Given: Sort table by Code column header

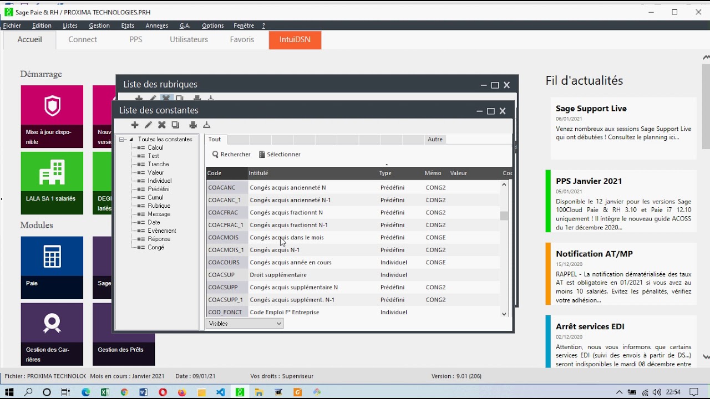Looking at the screenshot, I should (226, 173).
